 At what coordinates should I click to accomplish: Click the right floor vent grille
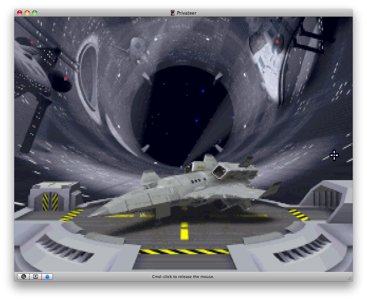pyautogui.click(x=302, y=248)
